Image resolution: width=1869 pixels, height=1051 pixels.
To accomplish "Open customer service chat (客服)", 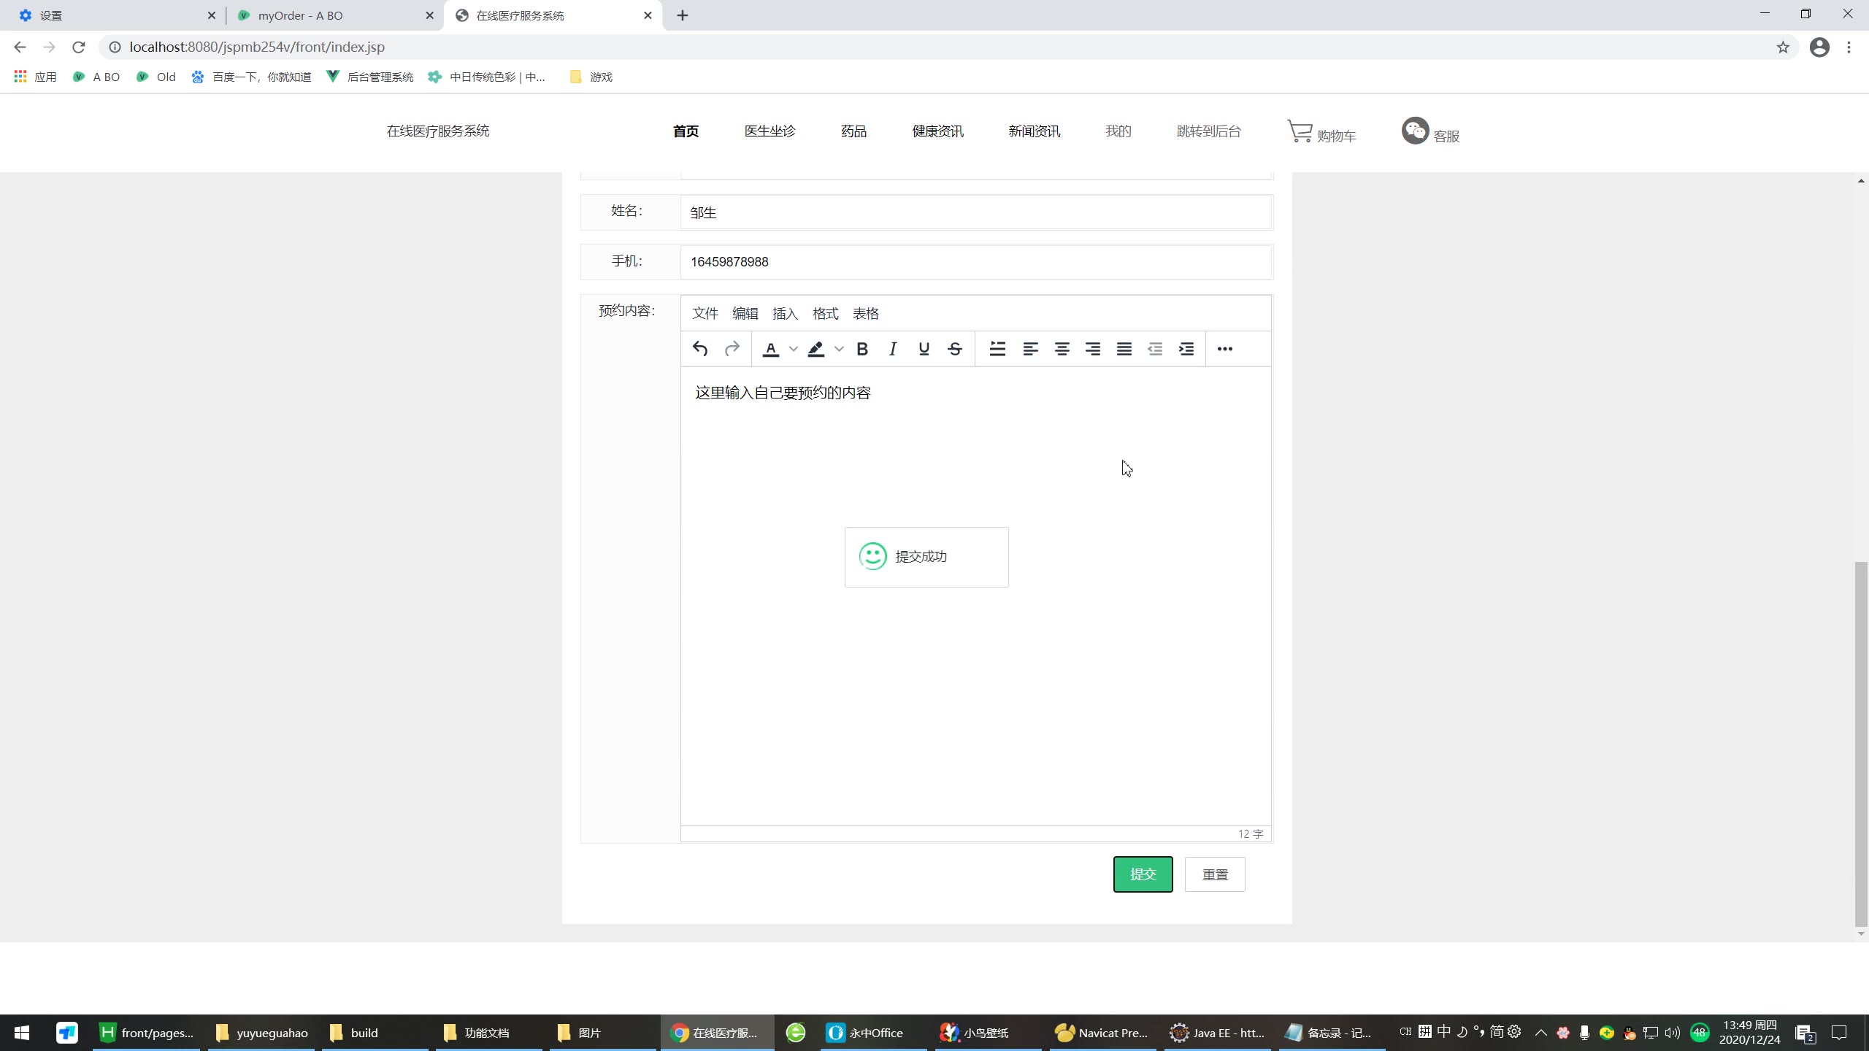I will tap(1430, 133).
